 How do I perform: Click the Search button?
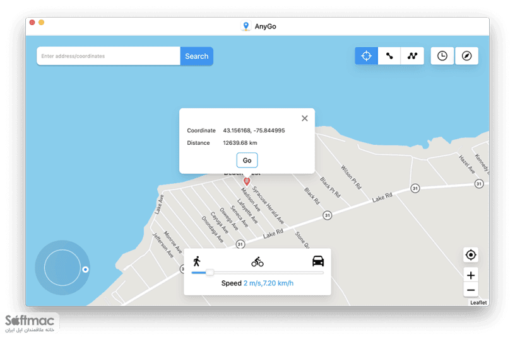(196, 56)
